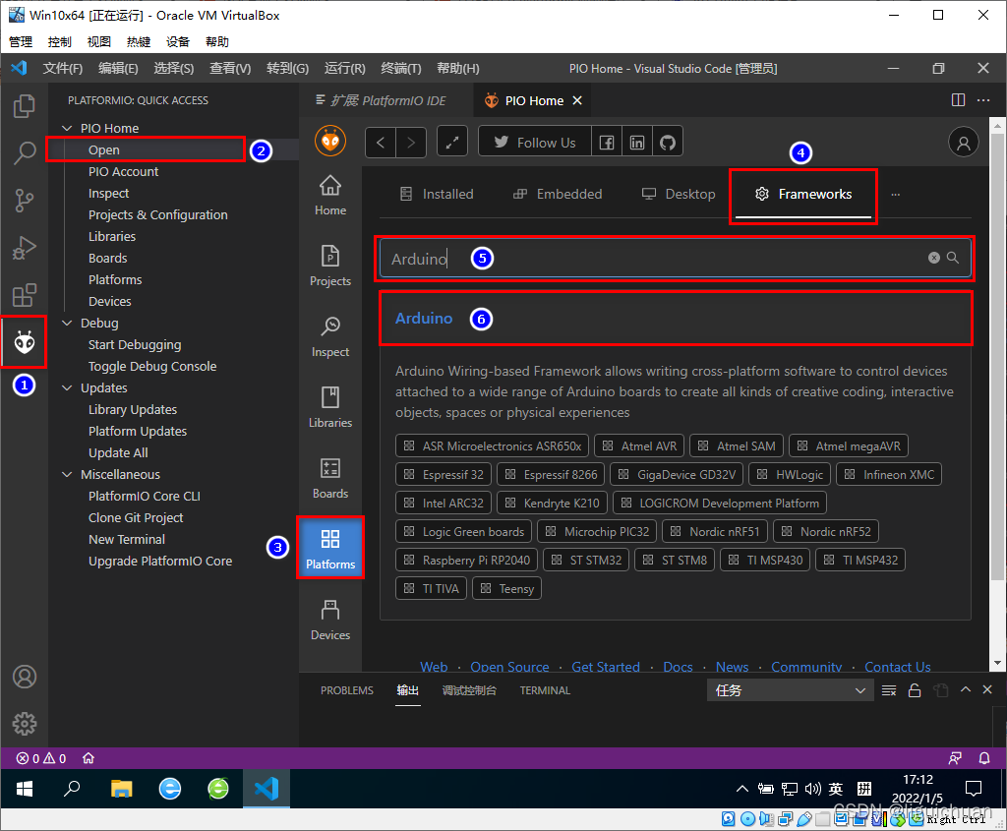
Task: Switch to TERMINAL panel tab
Action: [545, 690]
